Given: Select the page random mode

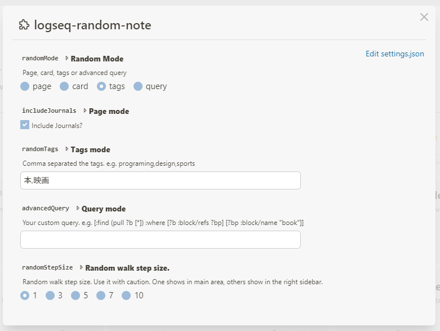Looking at the screenshot, I should coord(25,86).
